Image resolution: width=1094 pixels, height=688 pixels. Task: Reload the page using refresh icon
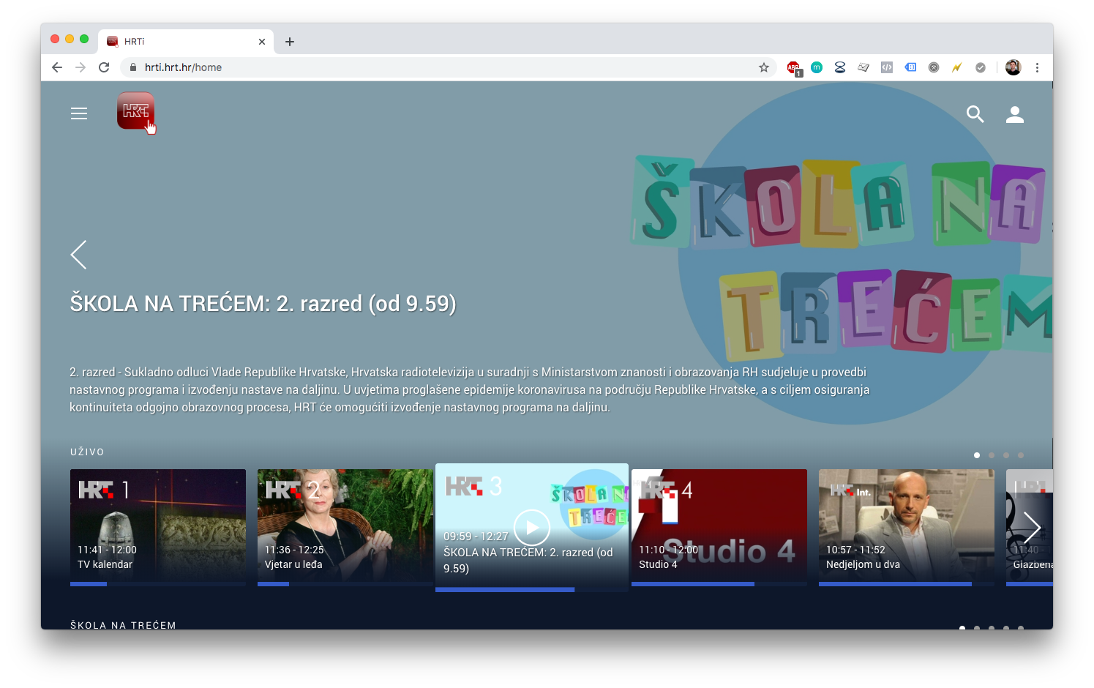pos(104,67)
